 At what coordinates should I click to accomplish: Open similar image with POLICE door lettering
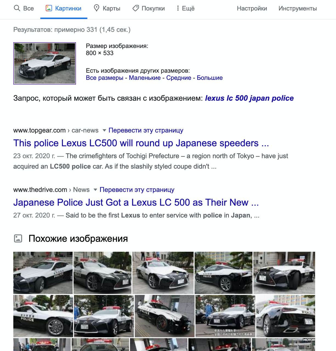pos(43,316)
